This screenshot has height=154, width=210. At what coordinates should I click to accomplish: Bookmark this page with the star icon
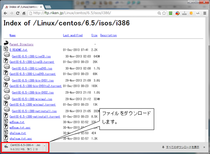[164, 13]
